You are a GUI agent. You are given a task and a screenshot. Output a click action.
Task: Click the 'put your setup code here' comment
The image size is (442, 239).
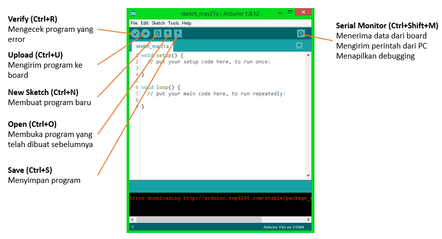tap(209, 62)
